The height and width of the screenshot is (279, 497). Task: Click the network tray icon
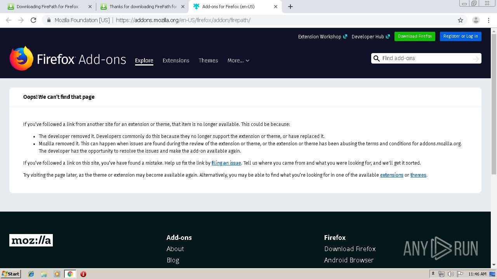(441, 274)
